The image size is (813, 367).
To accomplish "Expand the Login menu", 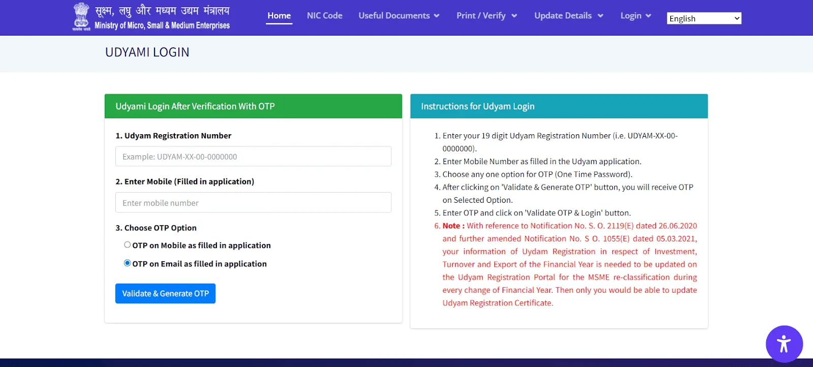I will 636,16.
